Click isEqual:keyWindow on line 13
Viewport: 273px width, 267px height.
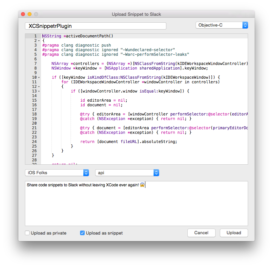pos(160,91)
